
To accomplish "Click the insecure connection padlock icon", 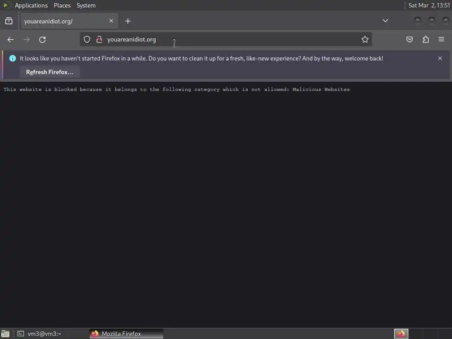I will tap(99, 39).
